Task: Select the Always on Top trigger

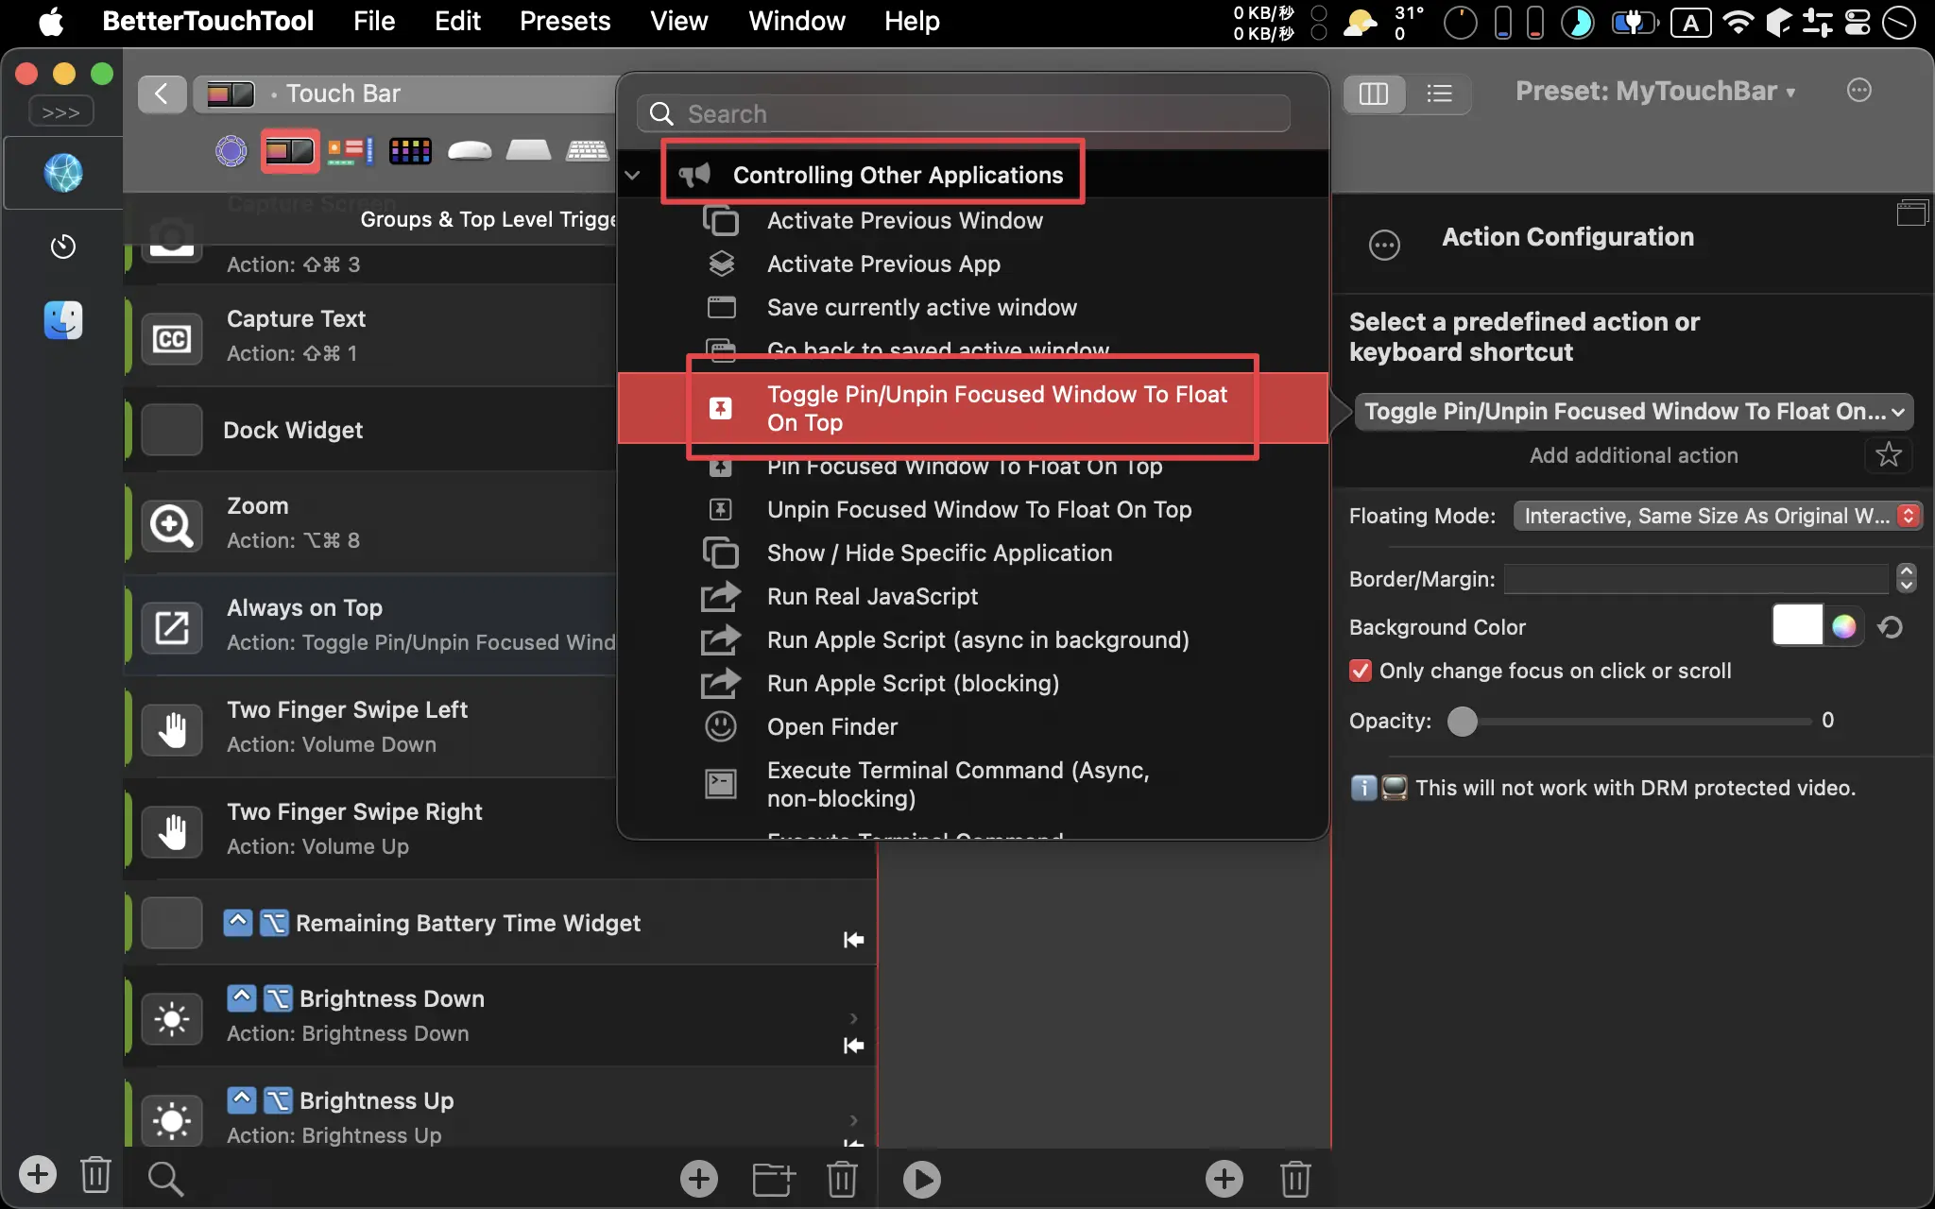Action: (x=370, y=624)
